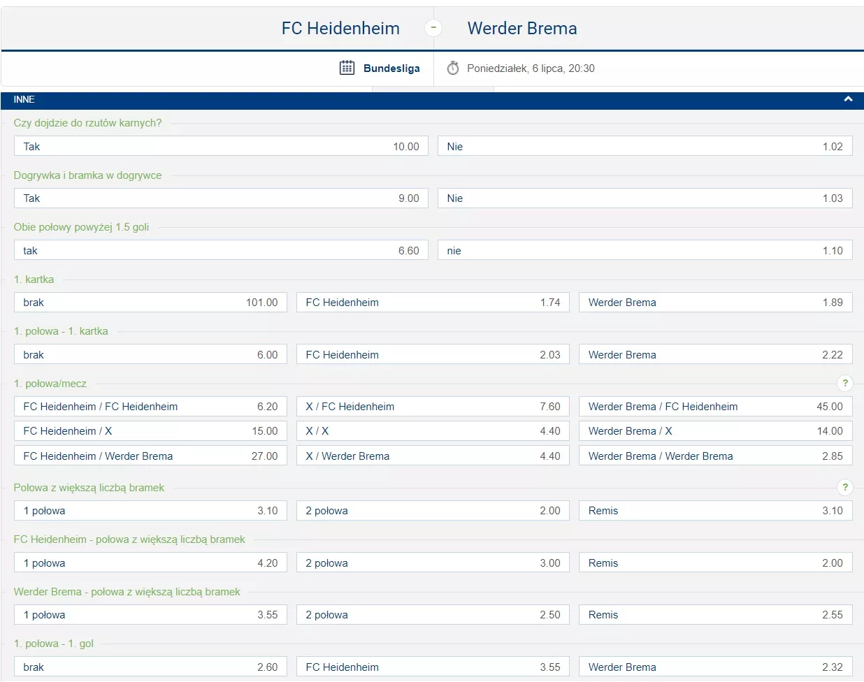Screen dimensions: 864x682
Task: Pick Werder Brema / X at 14.00
Action: point(716,430)
